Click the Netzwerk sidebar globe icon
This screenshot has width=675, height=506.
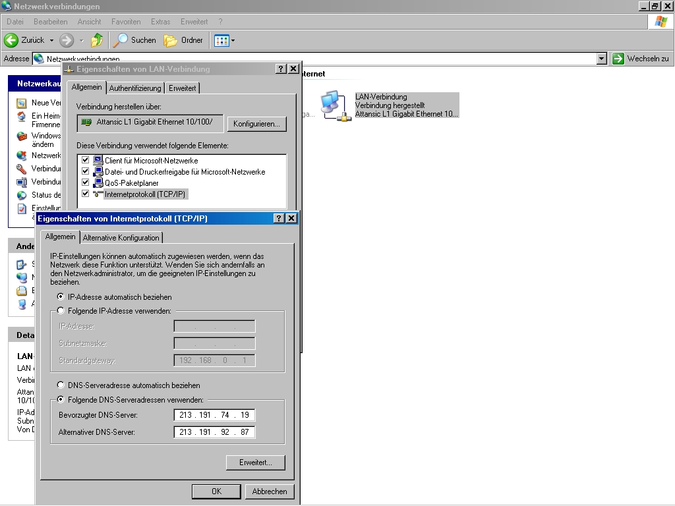[x=22, y=155]
